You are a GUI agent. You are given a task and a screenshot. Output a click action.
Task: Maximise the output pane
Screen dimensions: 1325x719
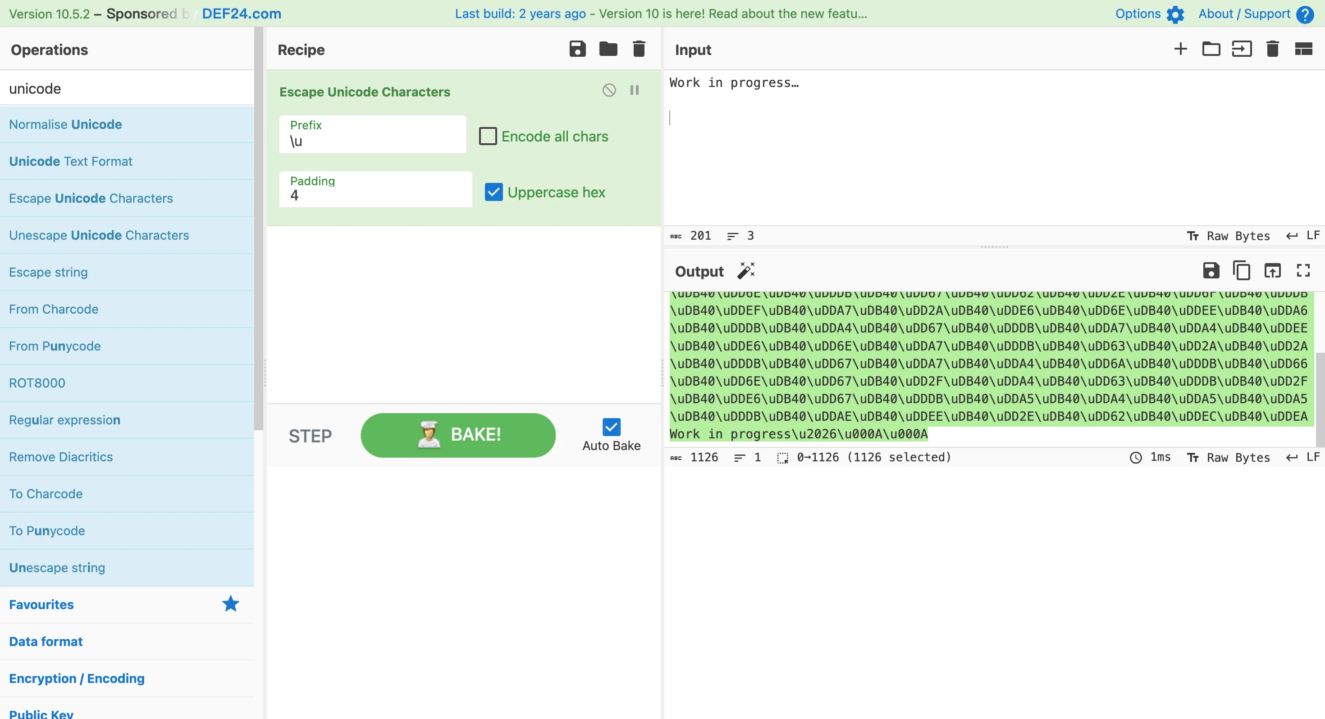coord(1303,270)
